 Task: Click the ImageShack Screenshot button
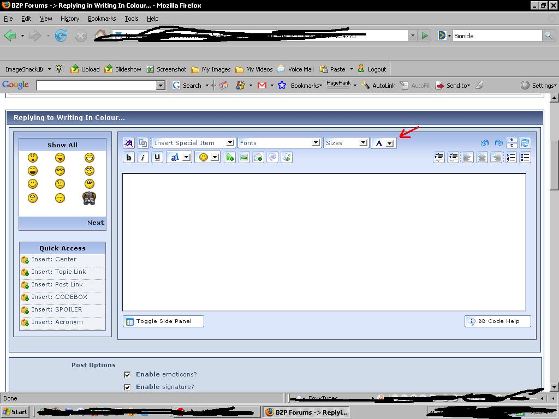tap(166, 69)
